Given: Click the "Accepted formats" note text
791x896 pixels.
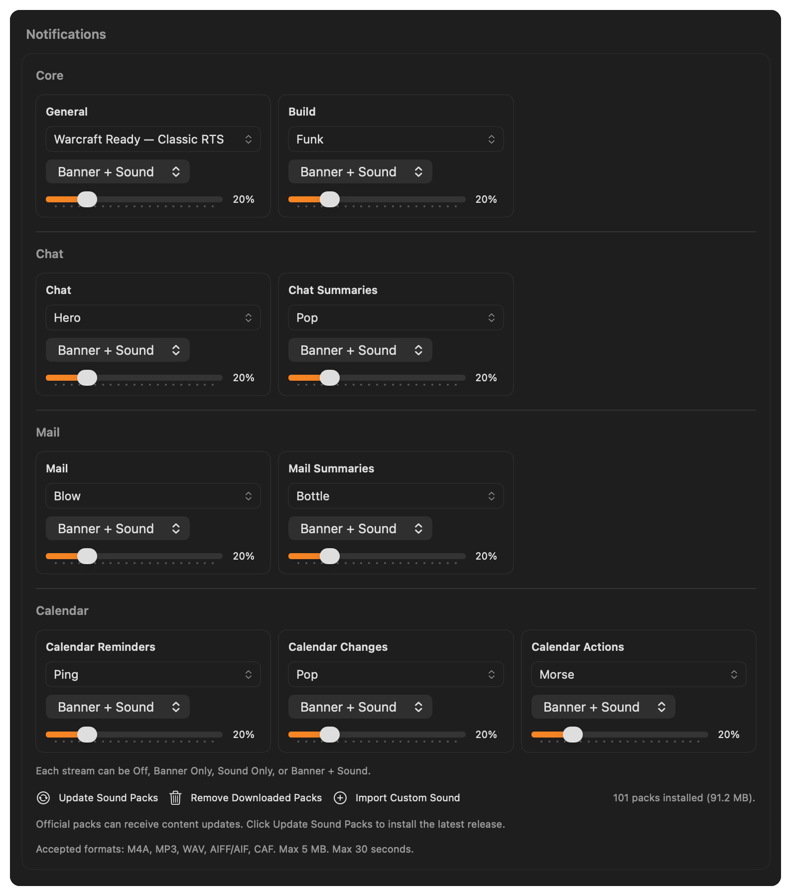Looking at the screenshot, I should (225, 849).
